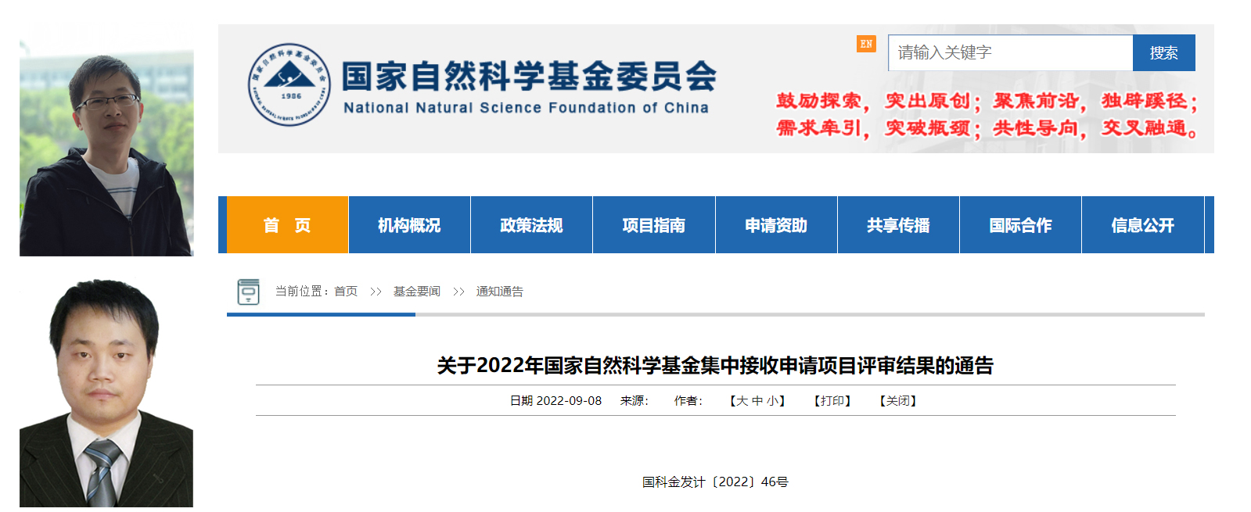Open the 共享传播 menu item
Image resolution: width=1251 pixels, height=512 pixels.
898,225
